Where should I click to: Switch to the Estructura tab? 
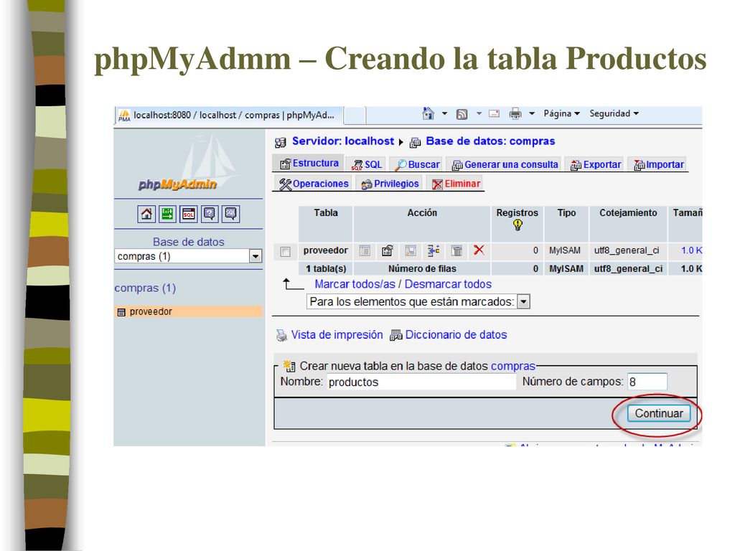tap(309, 164)
